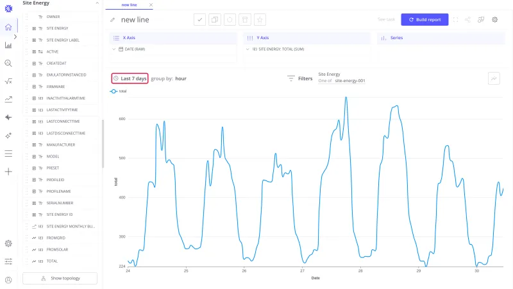Select the TOTAL measure field
This screenshot has width=513, height=289.
(x=60, y=261)
